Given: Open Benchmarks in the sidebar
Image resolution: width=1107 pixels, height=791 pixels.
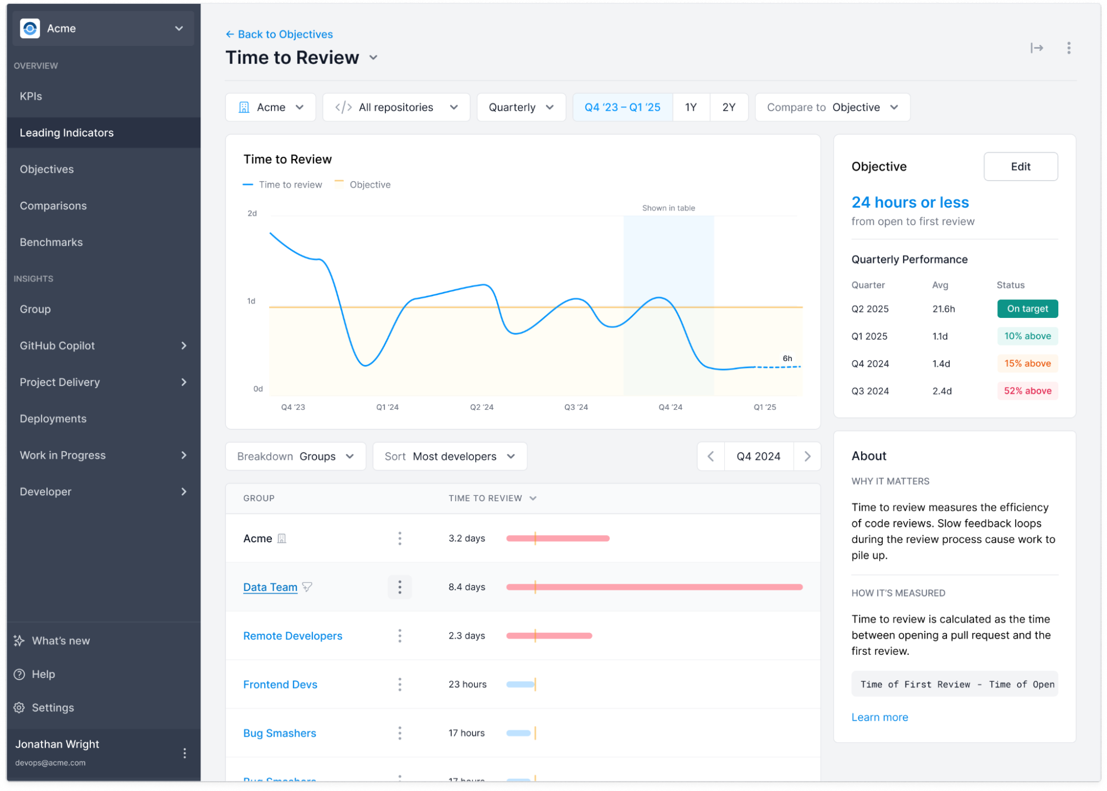Looking at the screenshot, I should (x=51, y=243).
